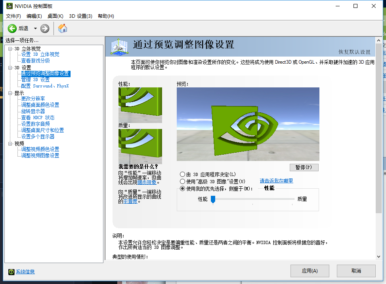The image size is (386, 284).
Task: Click the 性能 sample thumbnail
Action: click(x=140, y=105)
